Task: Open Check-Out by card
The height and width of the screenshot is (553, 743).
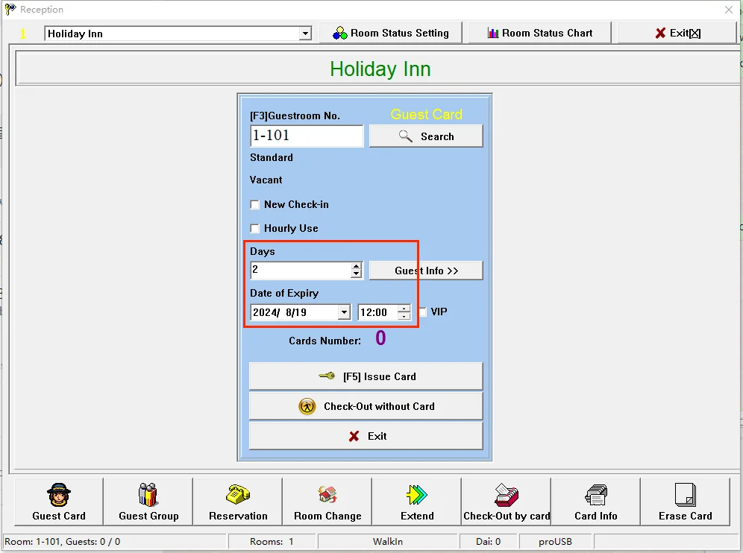Action: [x=507, y=502]
